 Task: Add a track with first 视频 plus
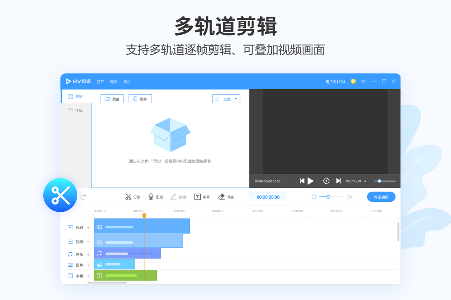(x=88, y=227)
